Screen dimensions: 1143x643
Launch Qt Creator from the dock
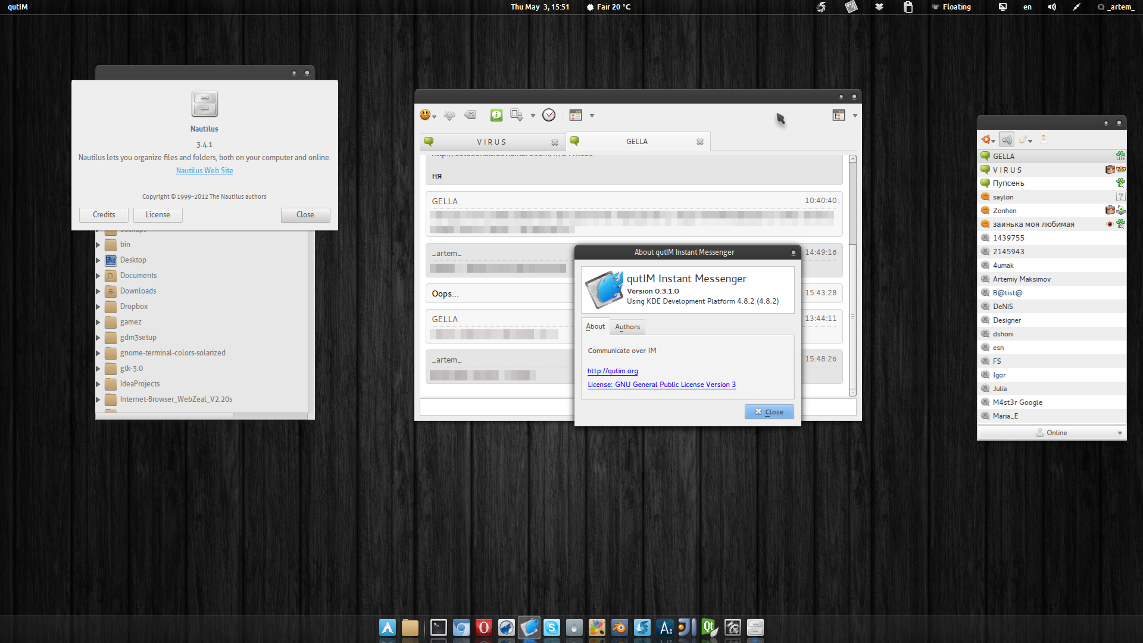point(710,628)
